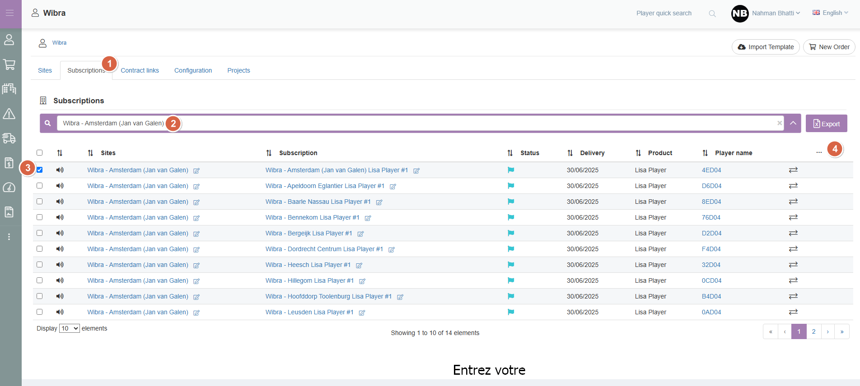Edit subscription Wibra - Bergeijk Lisa Player #1

point(360,234)
